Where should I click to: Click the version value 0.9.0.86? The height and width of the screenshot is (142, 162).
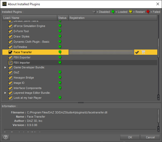[x=32, y=125]
